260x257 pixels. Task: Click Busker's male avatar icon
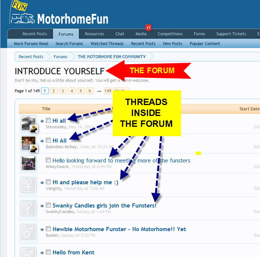click(x=29, y=231)
